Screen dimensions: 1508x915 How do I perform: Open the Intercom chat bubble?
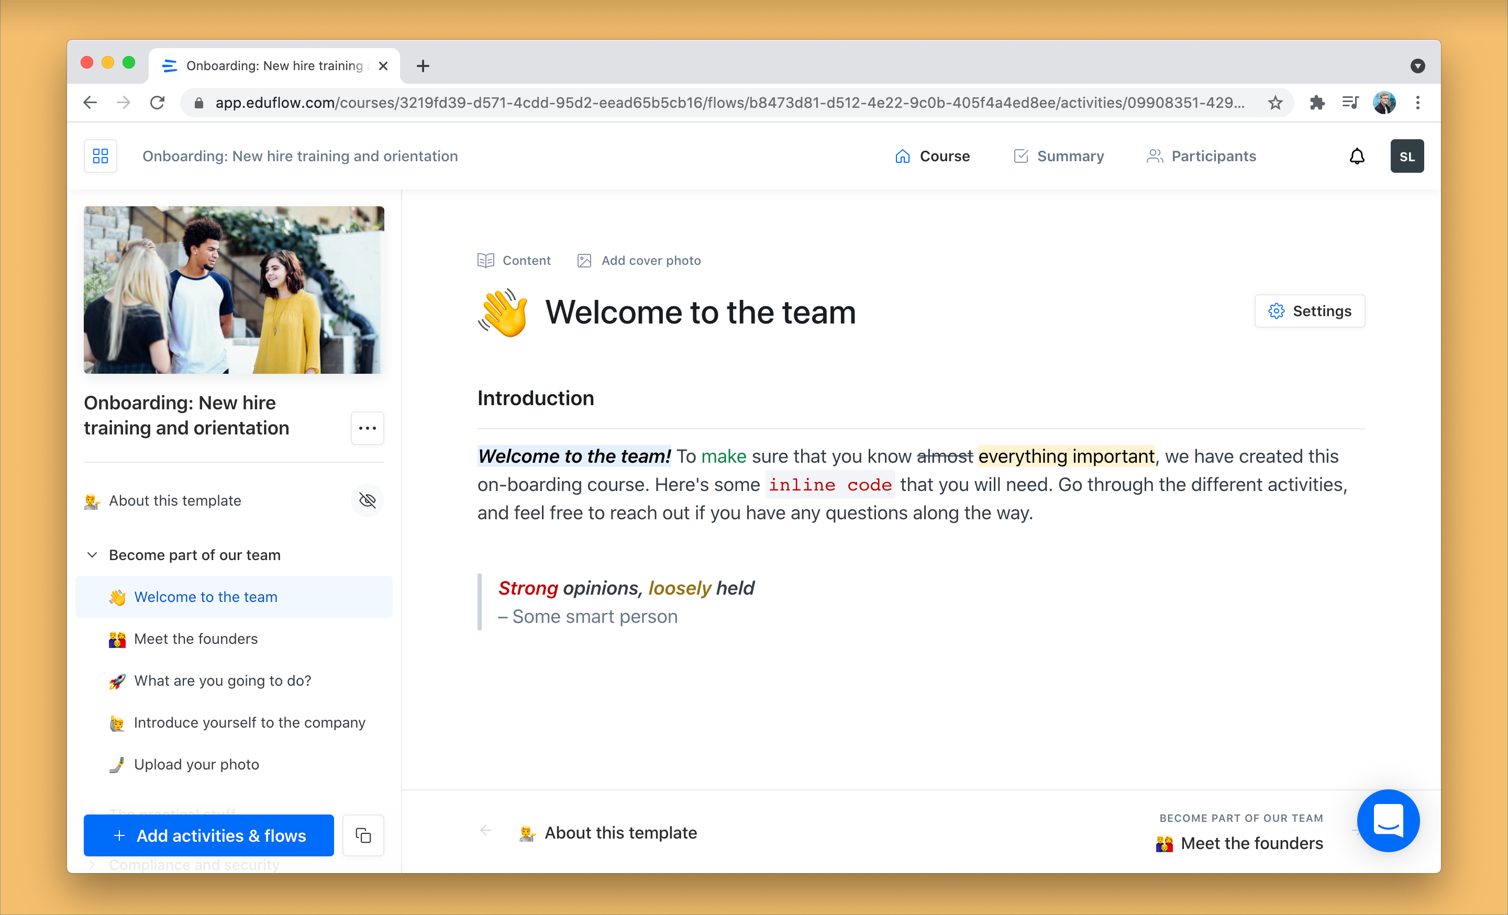[x=1388, y=821]
